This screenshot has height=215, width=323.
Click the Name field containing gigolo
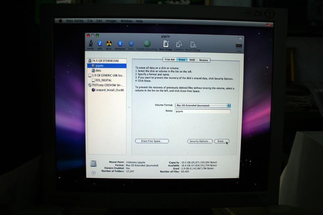click(x=203, y=111)
